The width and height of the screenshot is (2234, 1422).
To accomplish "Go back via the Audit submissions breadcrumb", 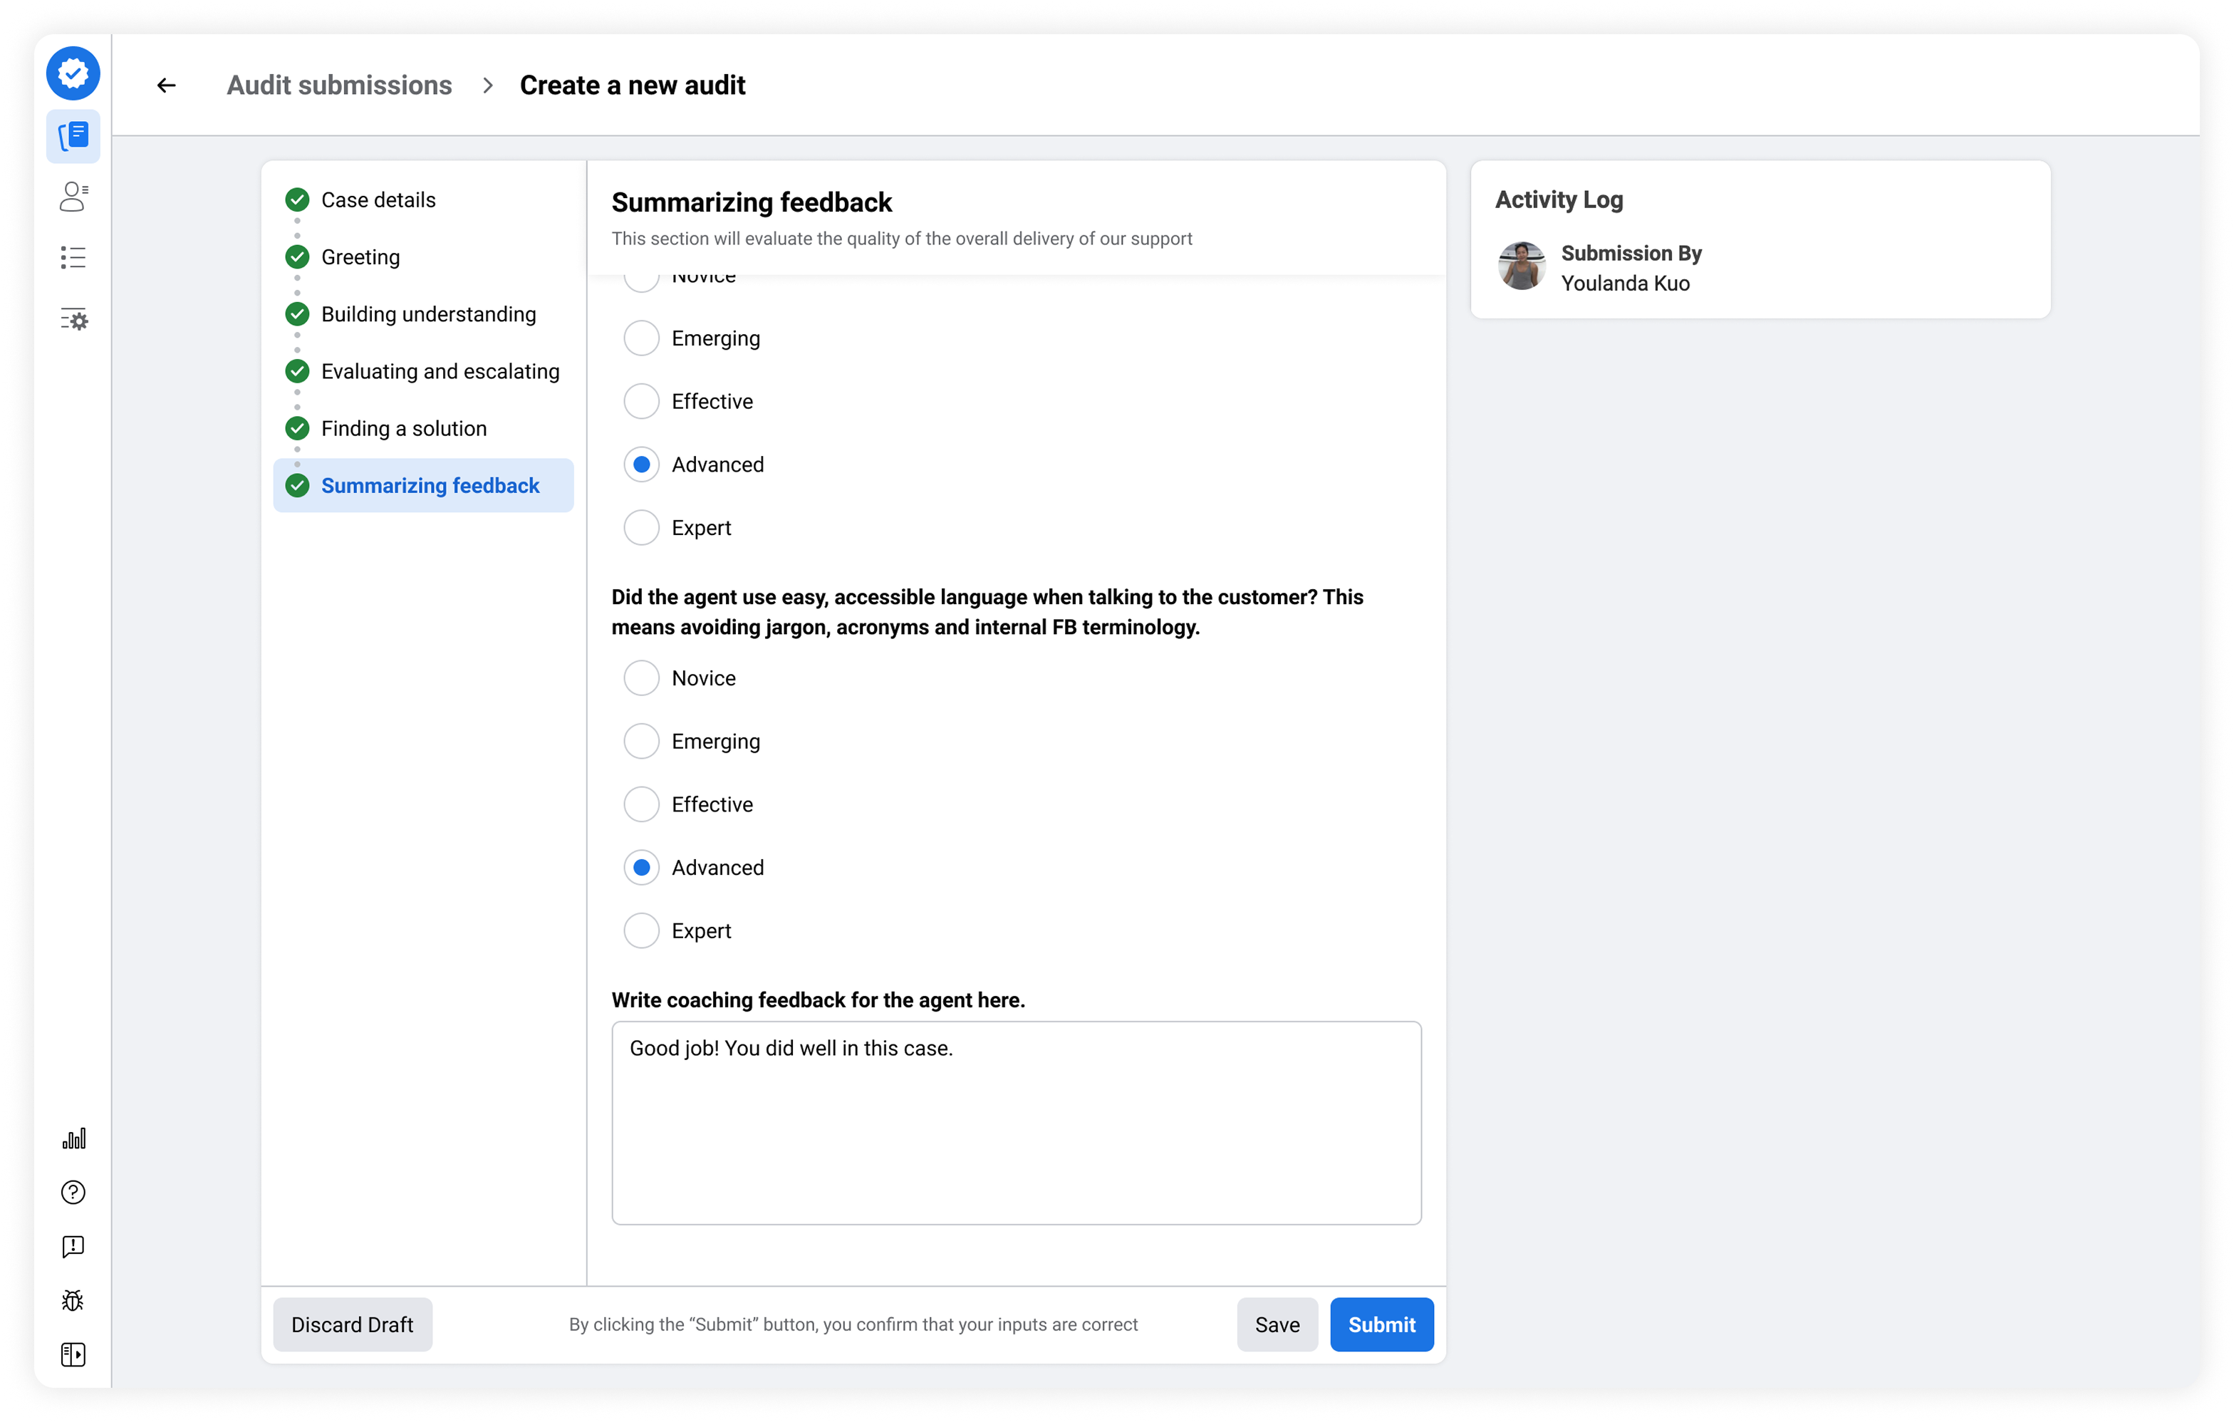I will (338, 84).
